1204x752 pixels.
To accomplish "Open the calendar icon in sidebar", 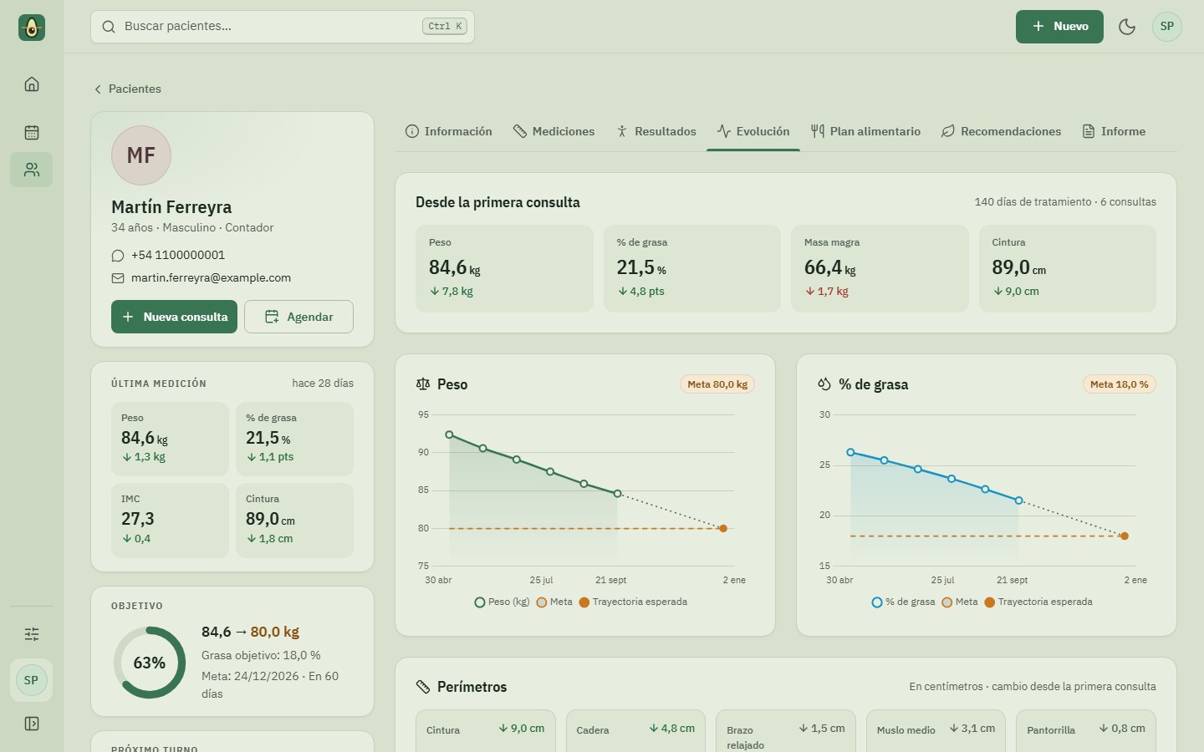I will pyautogui.click(x=32, y=132).
